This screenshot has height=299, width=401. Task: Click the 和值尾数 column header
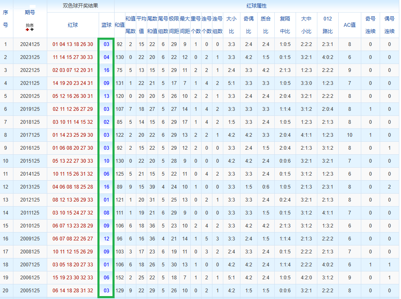(130, 25)
